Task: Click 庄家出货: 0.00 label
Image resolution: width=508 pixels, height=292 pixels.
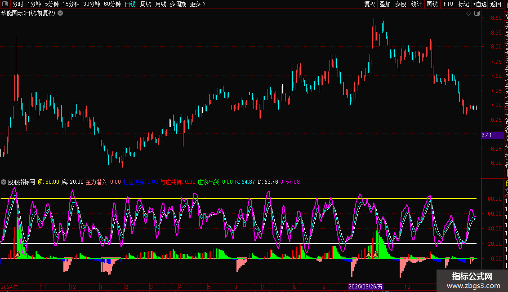Action: [x=215, y=182]
